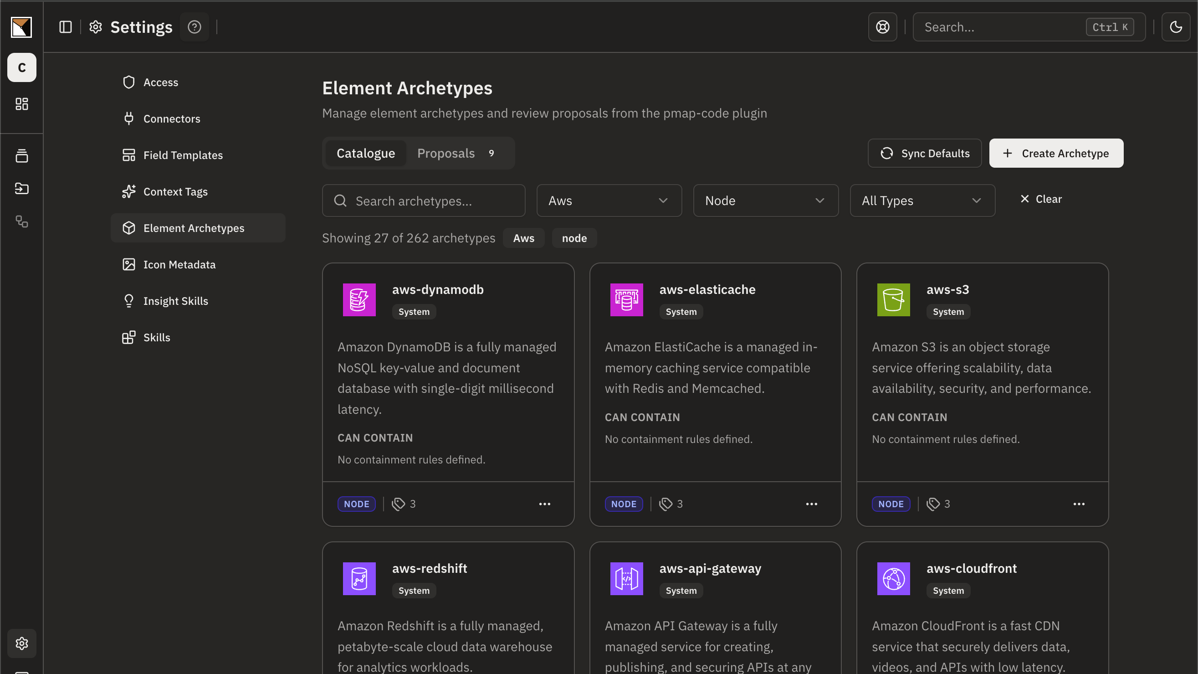Click the aws-dynamodb card title
The width and height of the screenshot is (1198, 674).
pyautogui.click(x=438, y=289)
